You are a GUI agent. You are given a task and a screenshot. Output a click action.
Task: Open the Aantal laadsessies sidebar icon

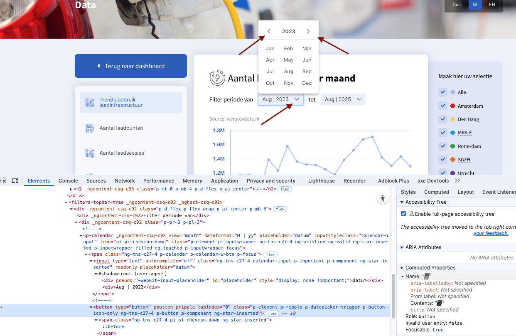click(x=89, y=153)
